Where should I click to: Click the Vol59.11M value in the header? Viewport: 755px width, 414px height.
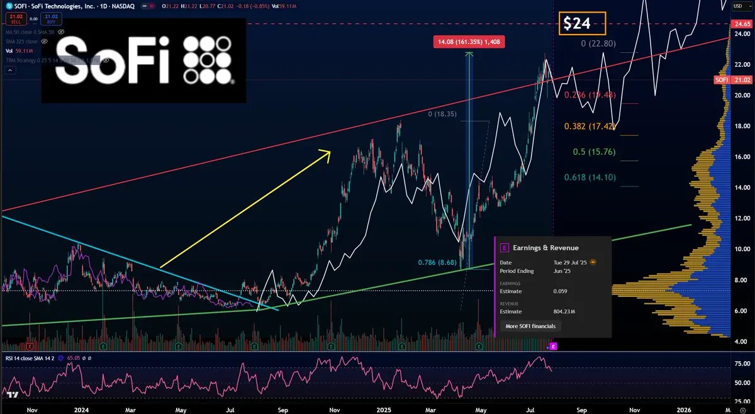click(x=284, y=6)
